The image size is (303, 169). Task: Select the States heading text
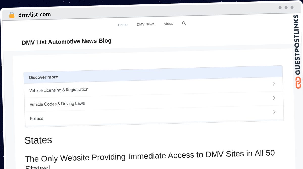(x=38, y=140)
